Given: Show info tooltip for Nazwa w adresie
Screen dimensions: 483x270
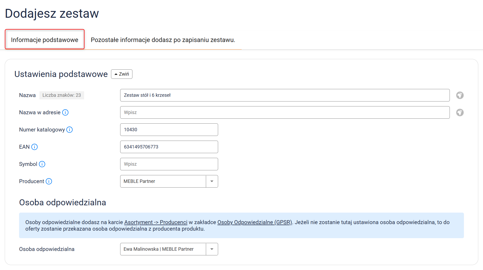Looking at the screenshot, I should click(x=65, y=112).
